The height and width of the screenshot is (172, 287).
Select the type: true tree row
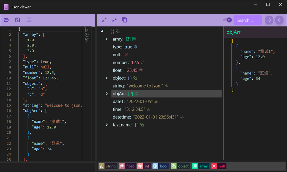(x=166, y=47)
